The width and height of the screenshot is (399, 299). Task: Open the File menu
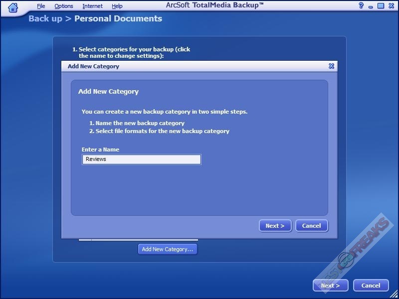click(x=41, y=6)
